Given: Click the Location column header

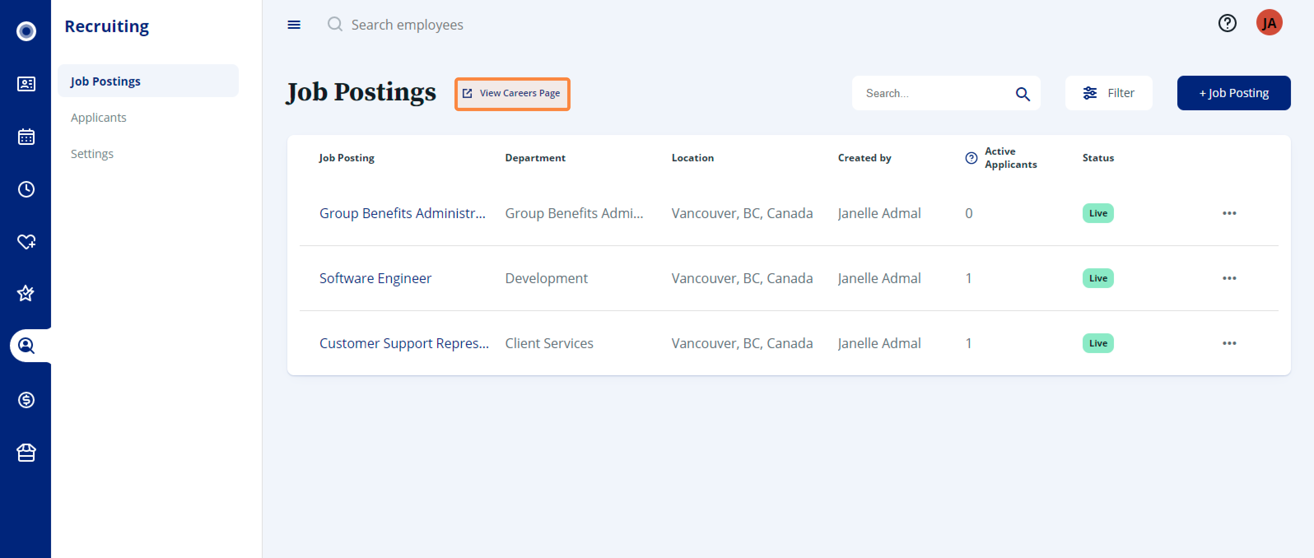Looking at the screenshot, I should pyautogui.click(x=692, y=158).
